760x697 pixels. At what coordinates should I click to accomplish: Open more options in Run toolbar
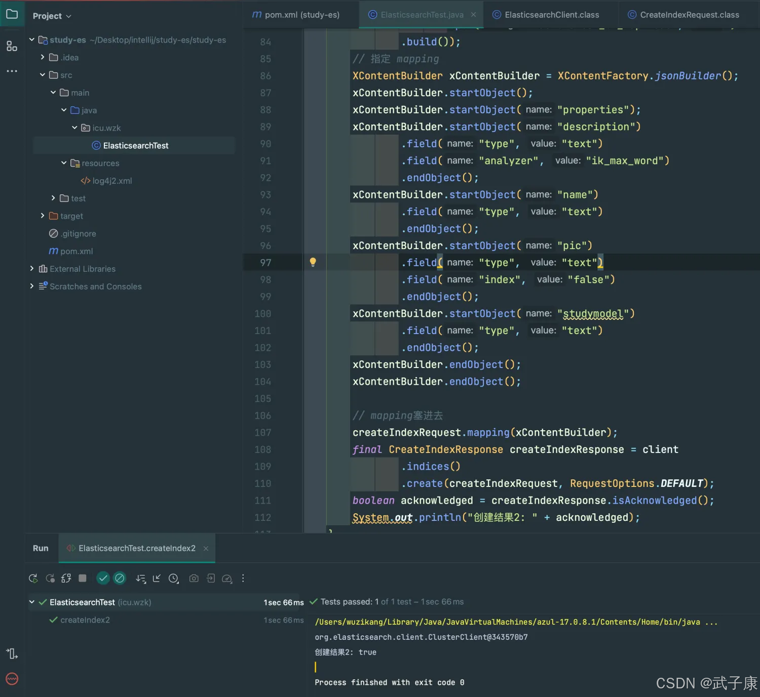[243, 578]
